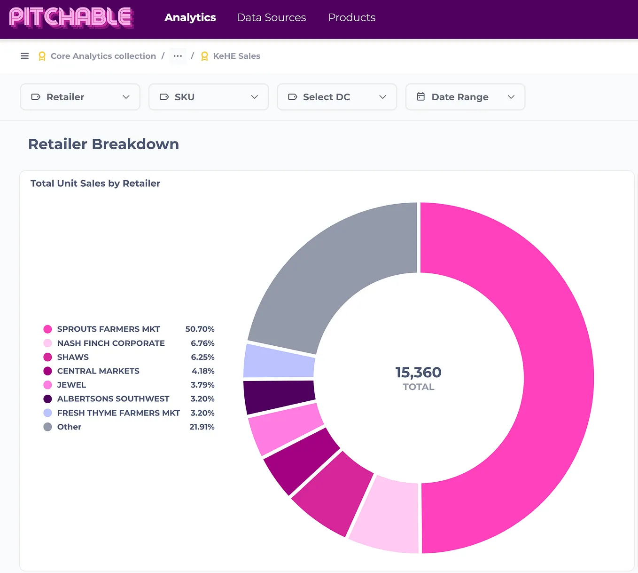The image size is (638, 573).
Task: Click the Date Range filter label
Action: 460,97
